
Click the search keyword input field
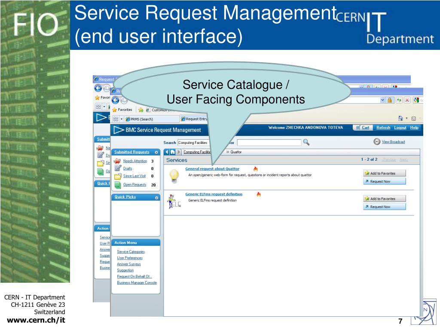pos(269,143)
